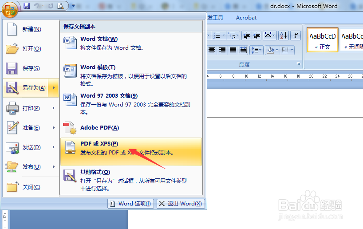Click the bottom border icon
Image resolution: width=363 pixels, height=229 pixels.
pos(285,50)
